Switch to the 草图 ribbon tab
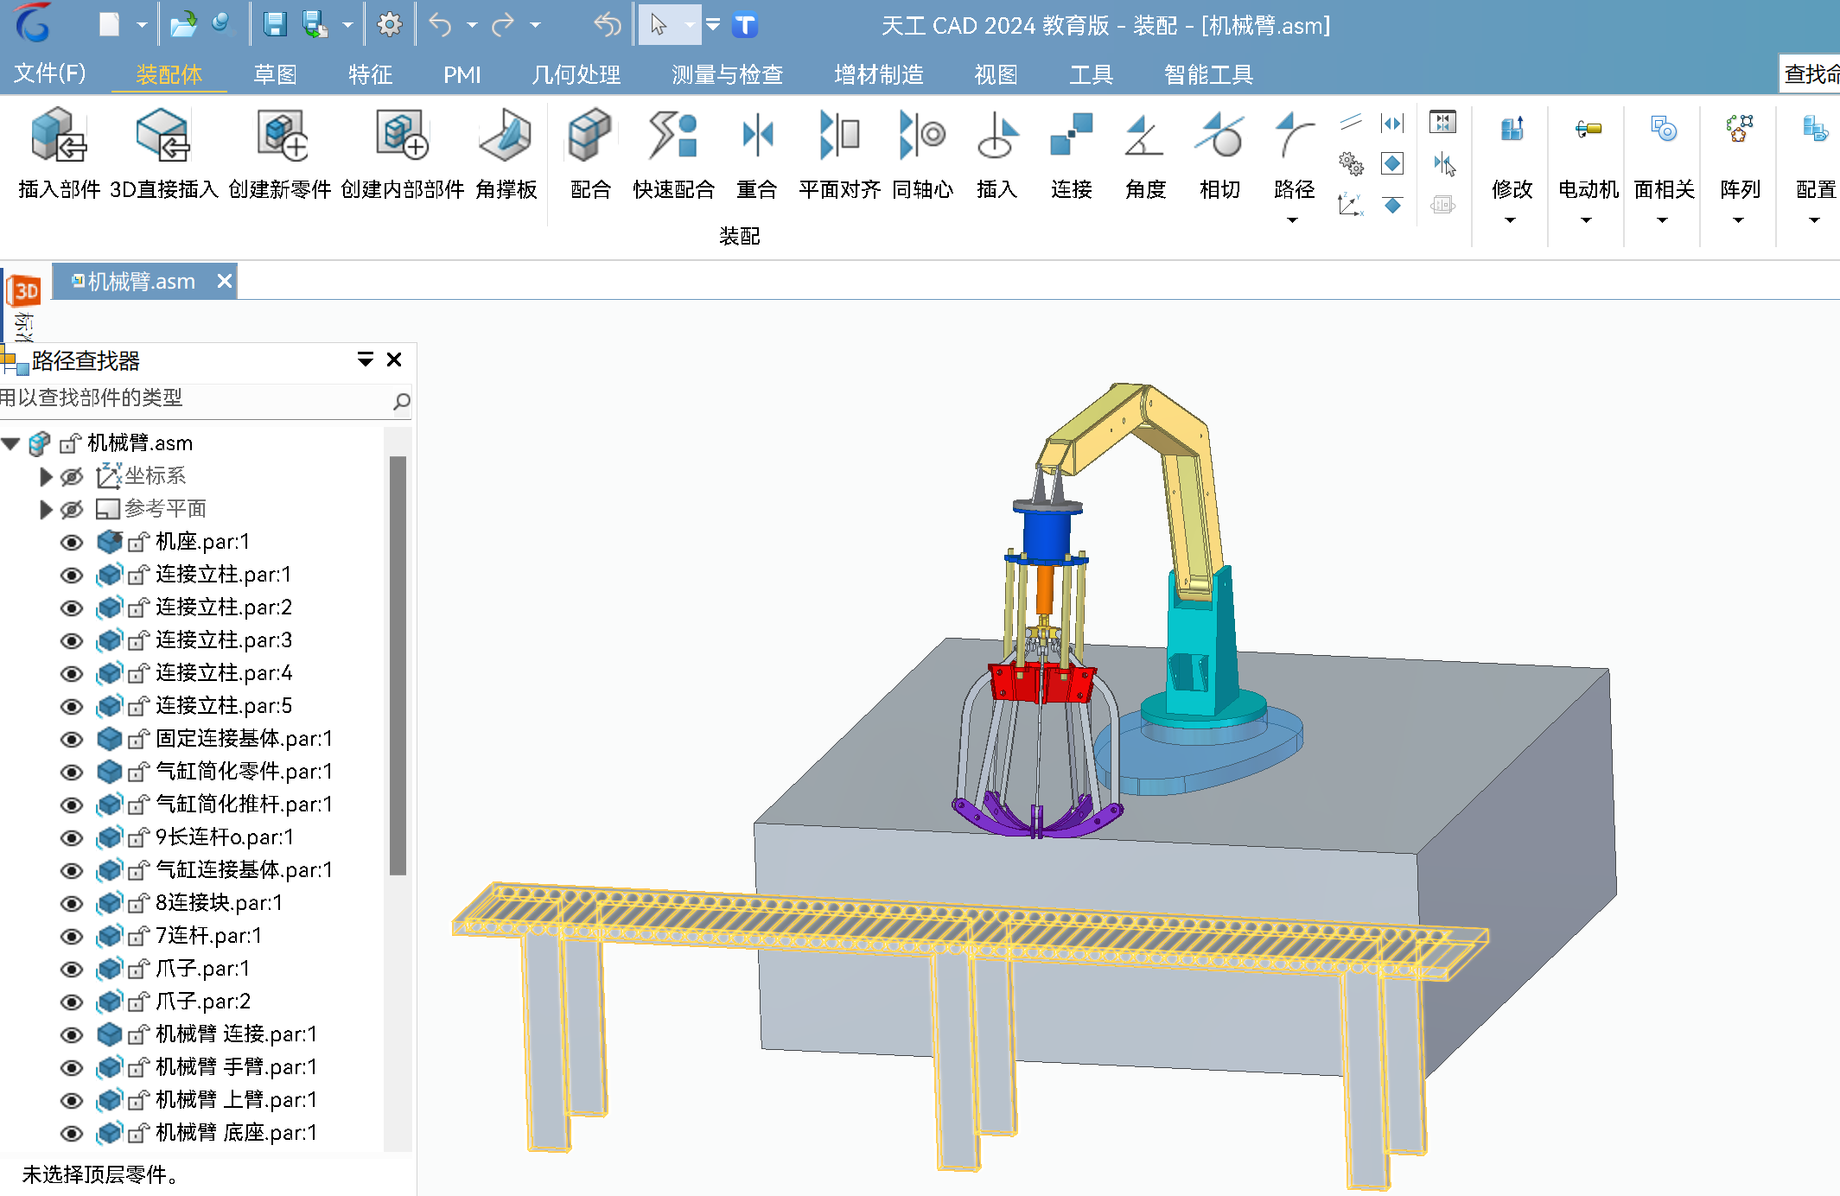This screenshot has height=1196, width=1840. 275,74
